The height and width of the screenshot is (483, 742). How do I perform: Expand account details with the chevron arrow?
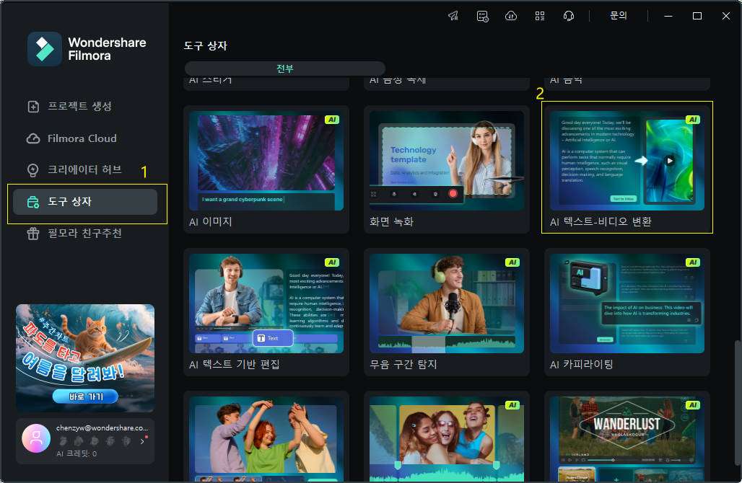pyautogui.click(x=142, y=441)
